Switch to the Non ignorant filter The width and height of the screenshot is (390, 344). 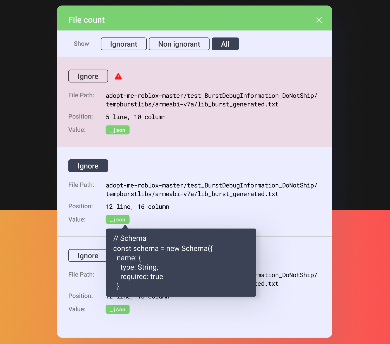click(x=179, y=44)
